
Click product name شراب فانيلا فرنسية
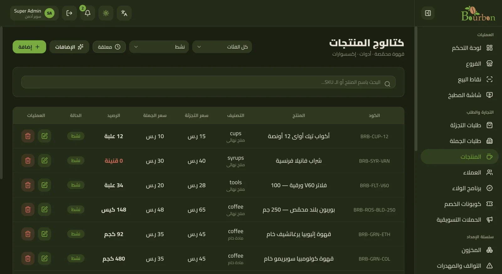coord(299,161)
